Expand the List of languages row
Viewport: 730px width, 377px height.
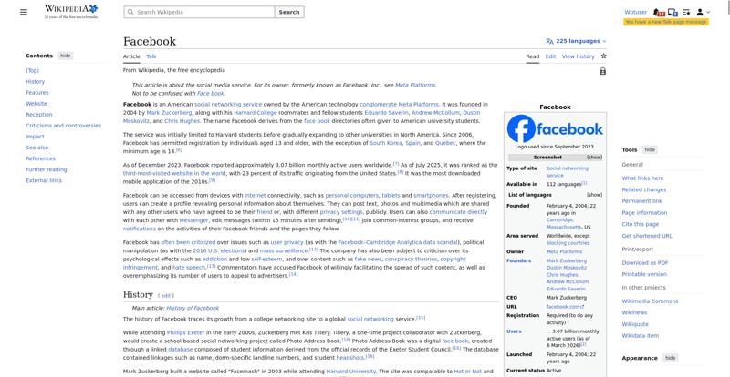click(x=594, y=194)
